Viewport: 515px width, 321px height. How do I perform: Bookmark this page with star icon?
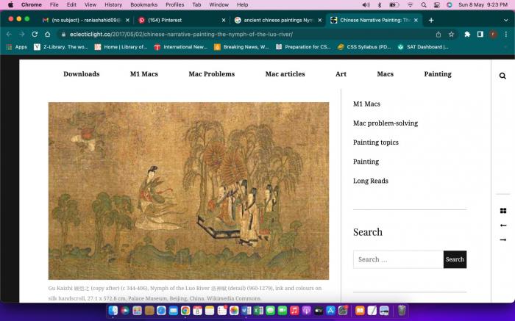click(x=451, y=34)
